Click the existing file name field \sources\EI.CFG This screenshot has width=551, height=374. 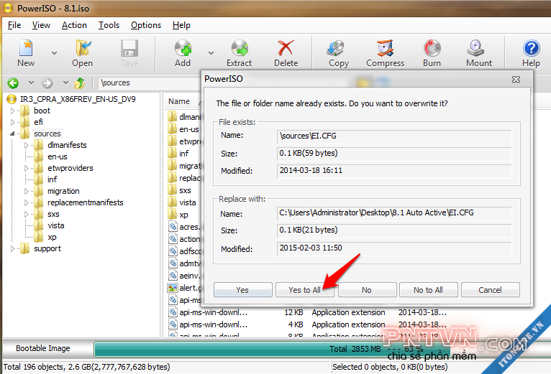[394, 136]
